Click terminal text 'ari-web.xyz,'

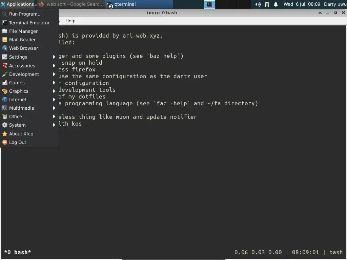point(143,36)
